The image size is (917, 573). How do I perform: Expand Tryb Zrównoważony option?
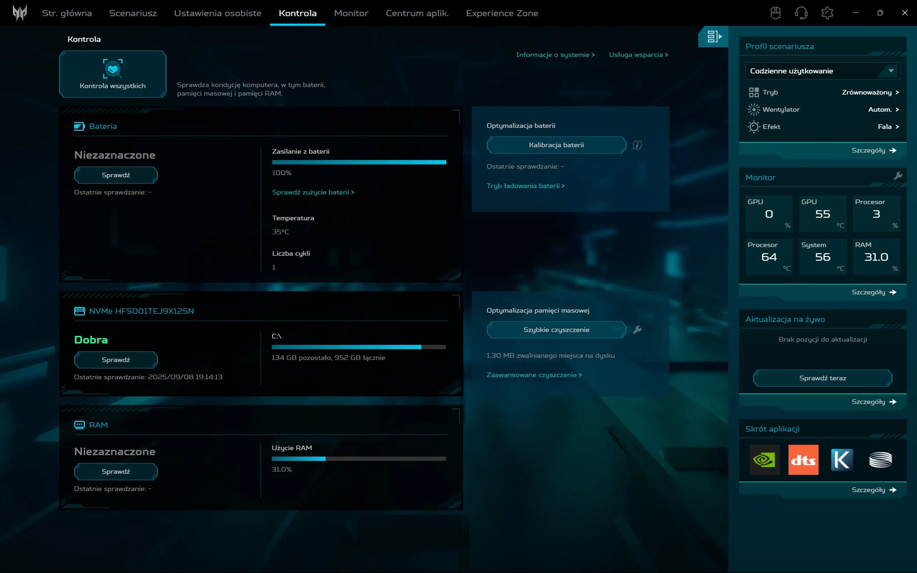[x=870, y=92]
